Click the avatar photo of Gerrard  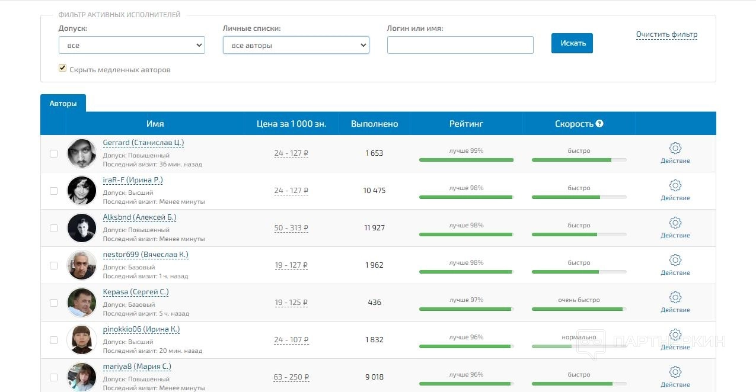pos(82,153)
